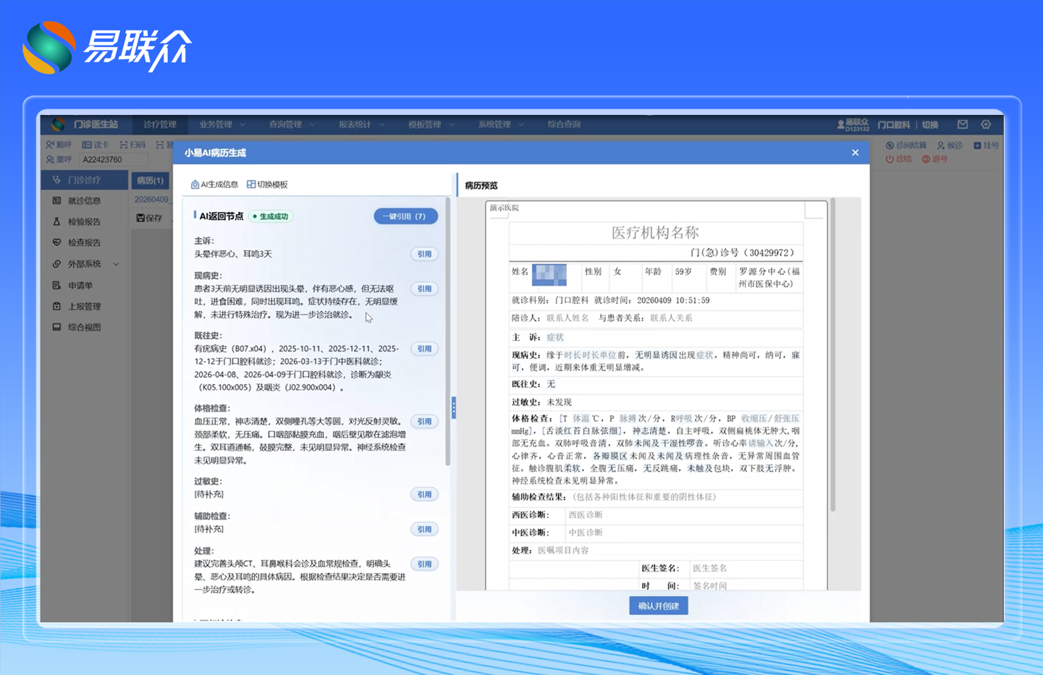Expand 模板管理 dropdown menu
The height and width of the screenshot is (675, 1043).
[431, 124]
